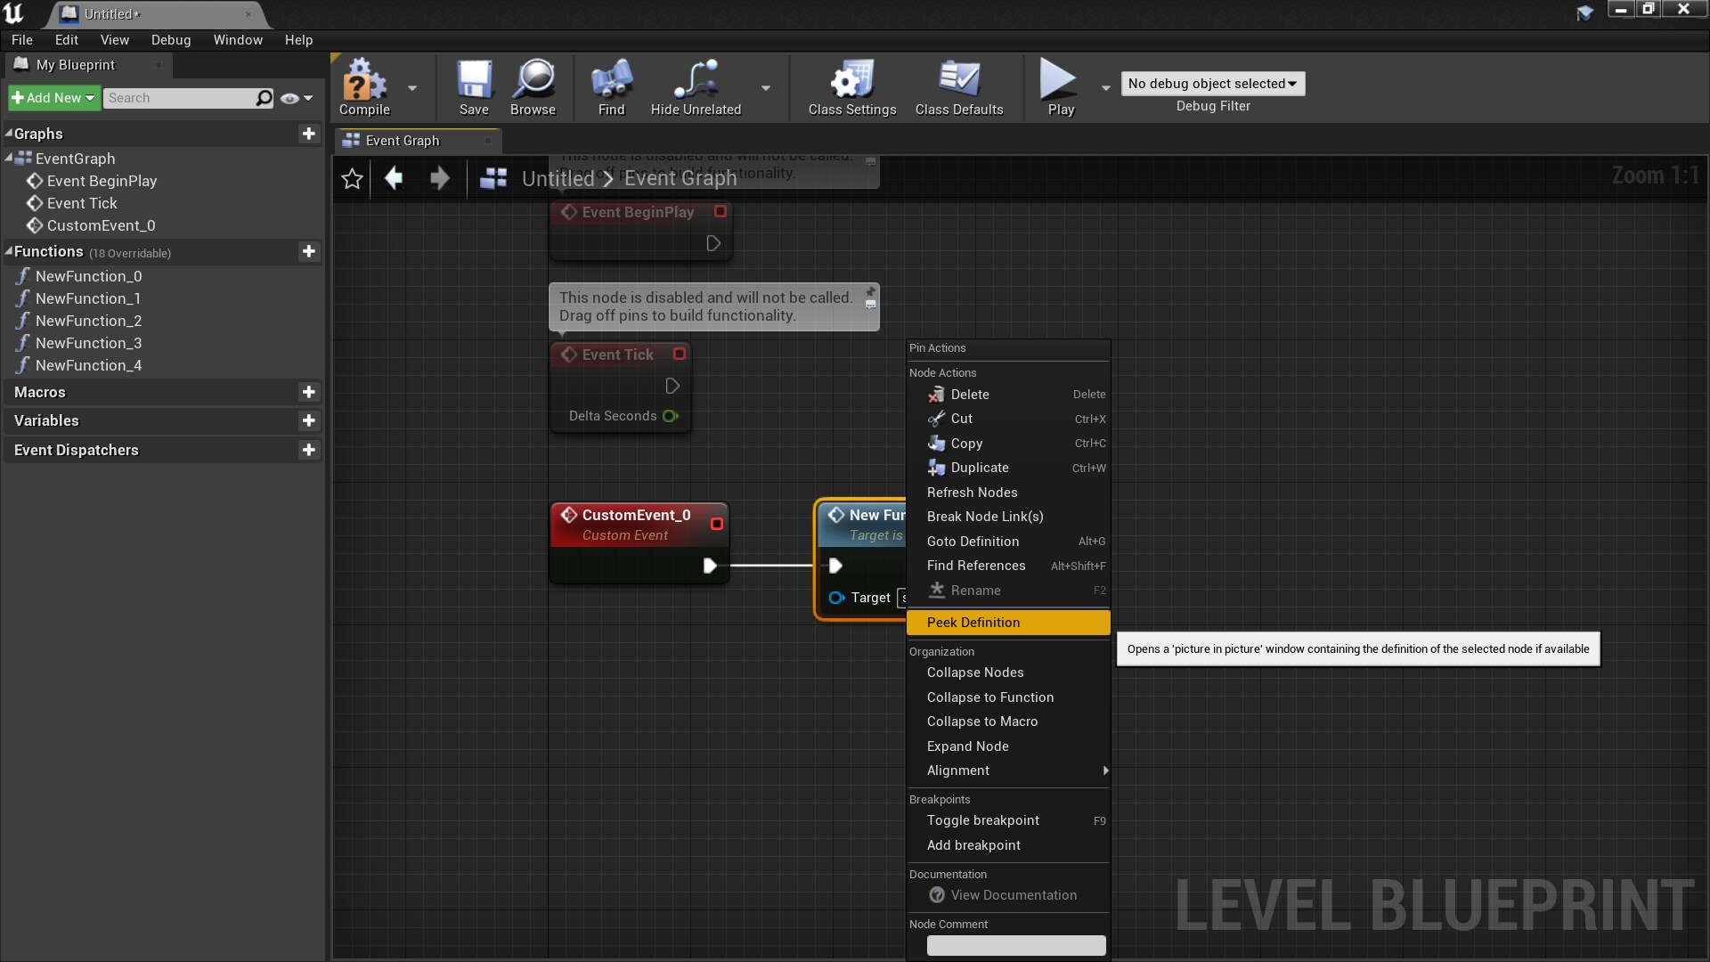Click the Node Comment input field

coord(1015,945)
